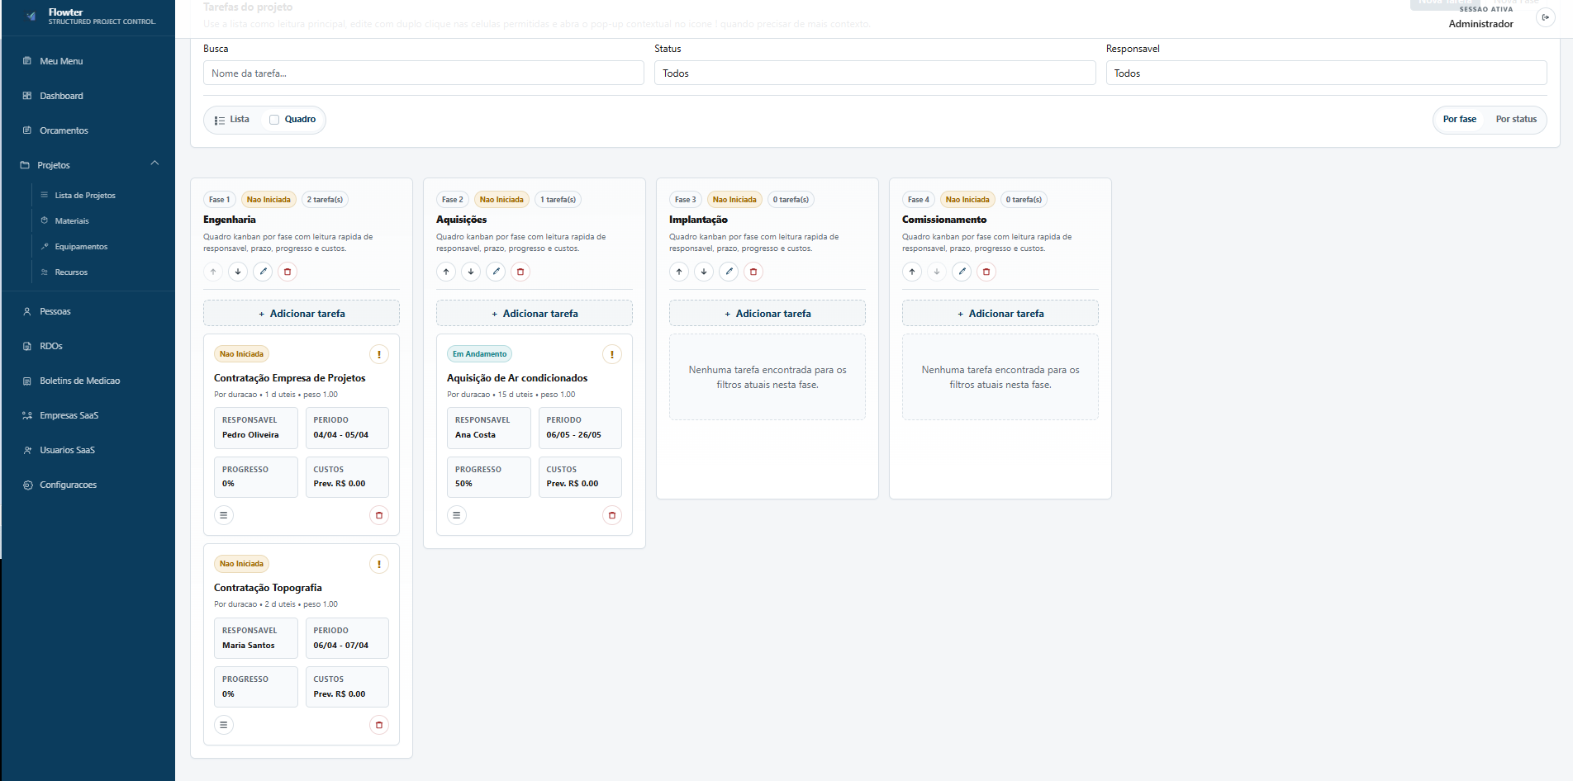Move the Implantação phase up using arrow icon
Screen dimensions: 1573x781
679,271
